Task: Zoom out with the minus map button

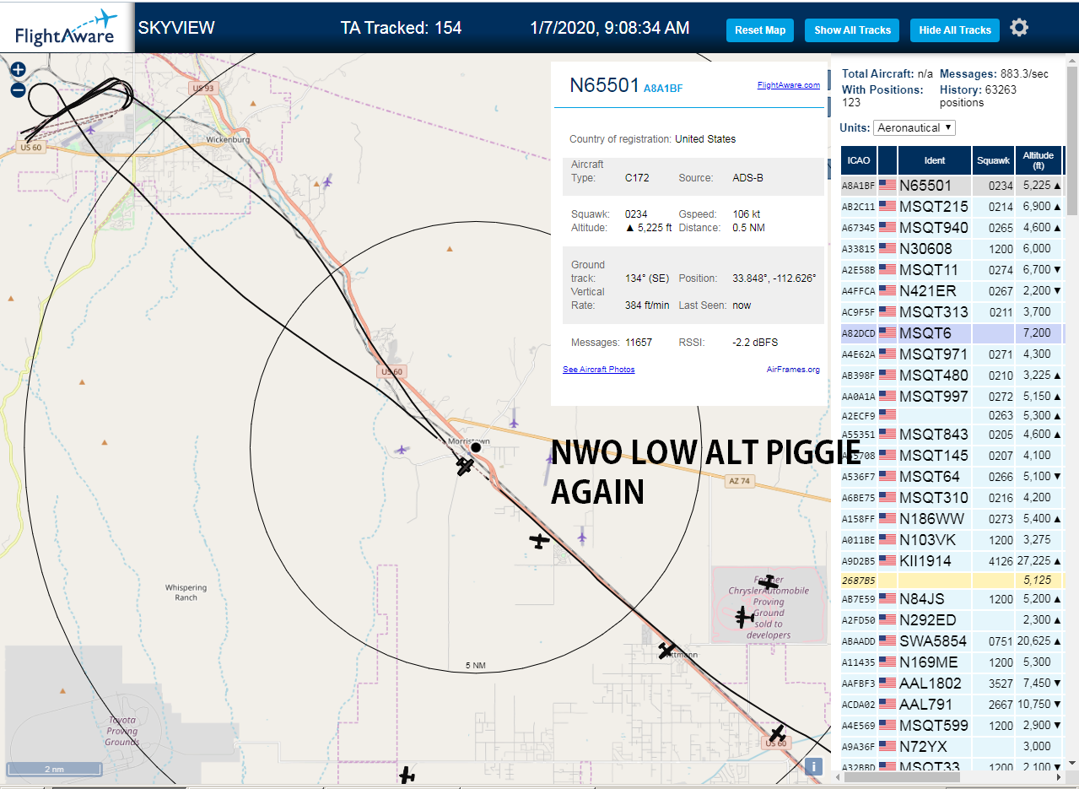Action: [18, 90]
